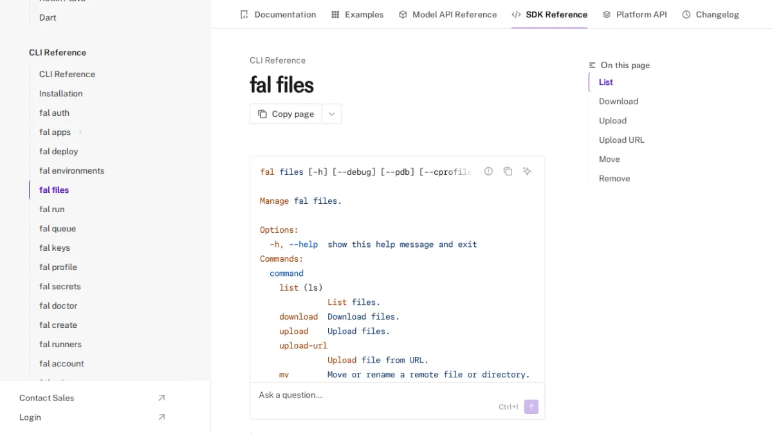Jump to Move section in outline
This screenshot has width=772, height=434.
click(609, 159)
